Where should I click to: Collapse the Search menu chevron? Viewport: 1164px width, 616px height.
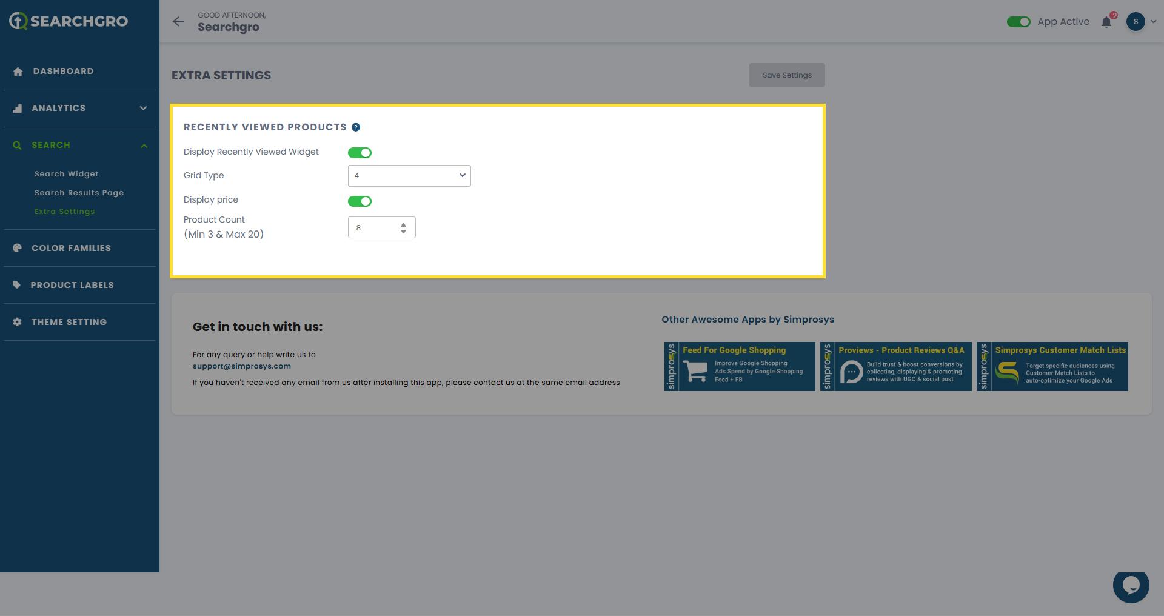click(144, 146)
